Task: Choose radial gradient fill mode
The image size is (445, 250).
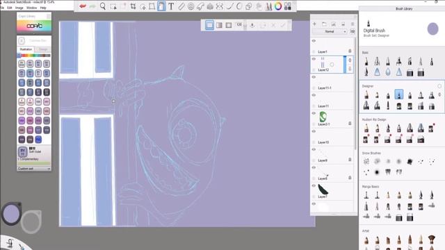Action: pyautogui.click(x=229, y=25)
